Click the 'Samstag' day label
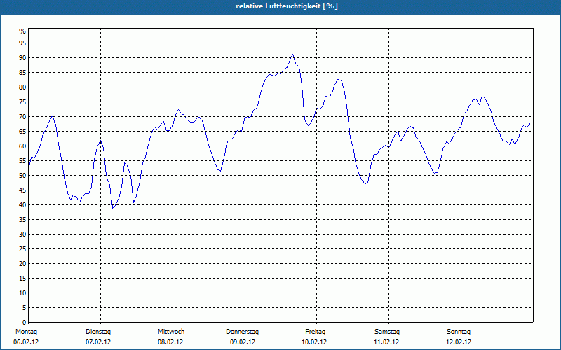Viewport: 561px width, 350px height. pyautogui.click(x=387, y=332)
